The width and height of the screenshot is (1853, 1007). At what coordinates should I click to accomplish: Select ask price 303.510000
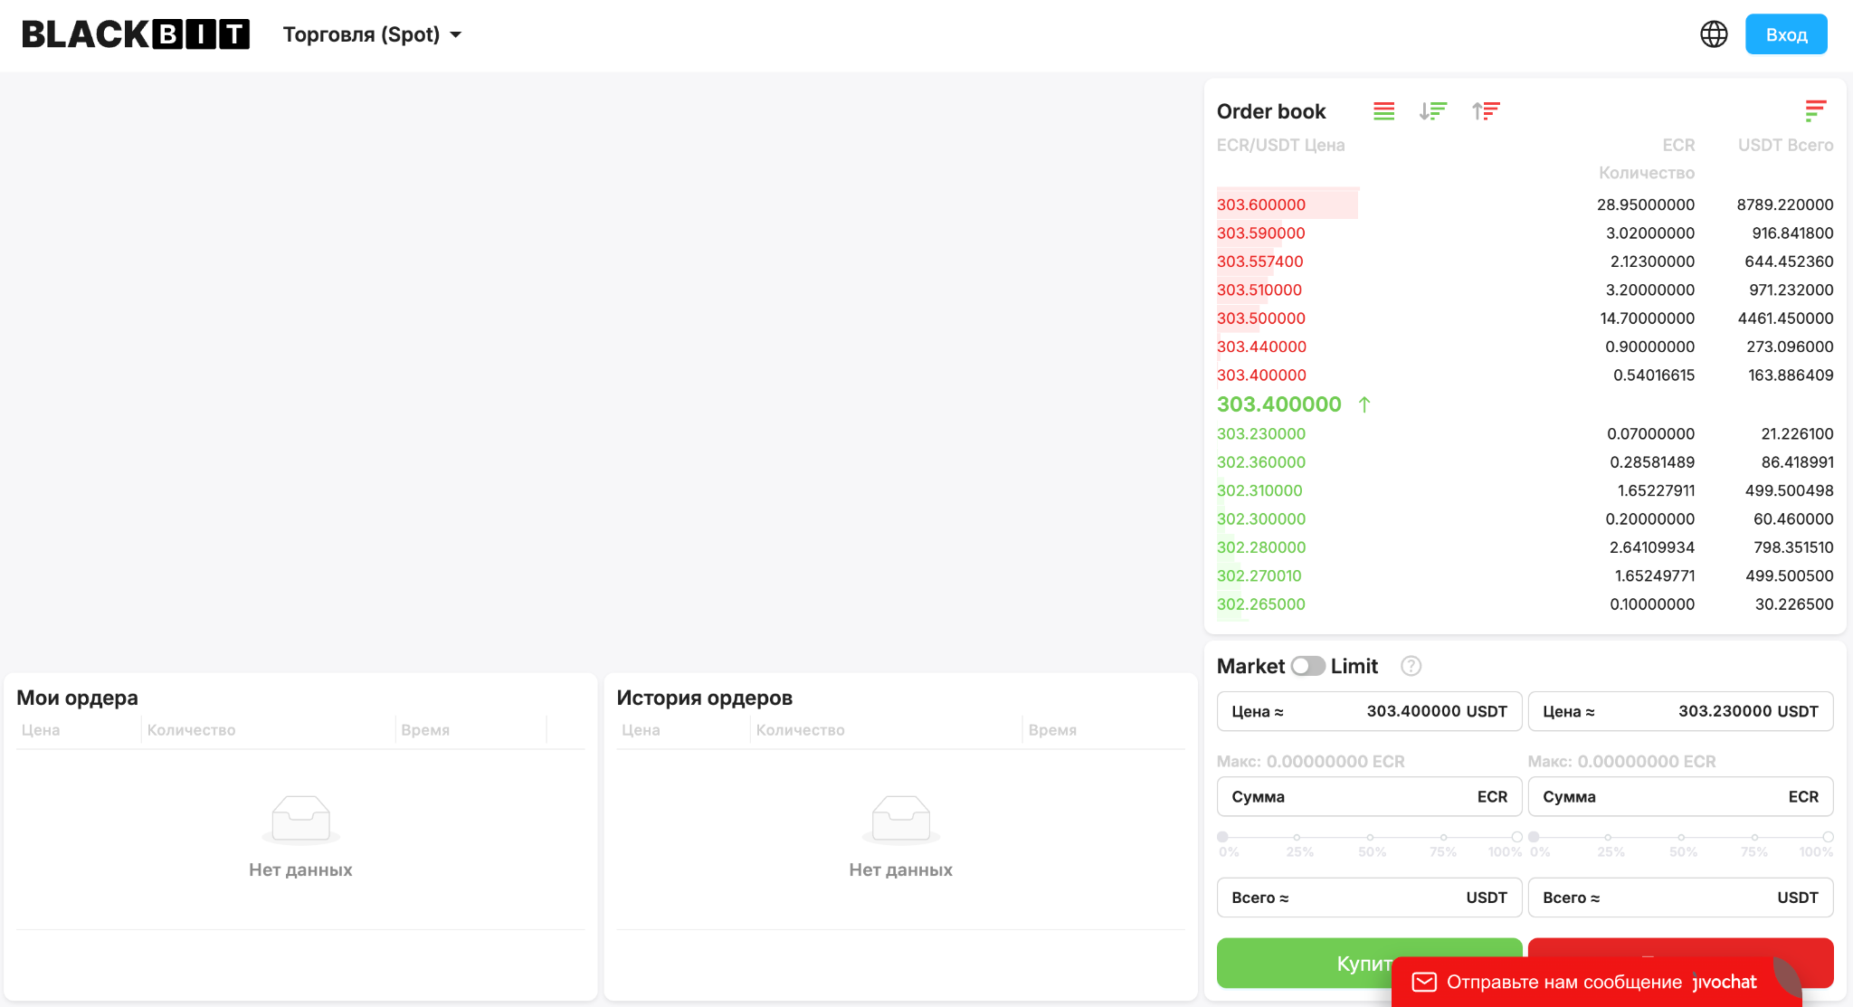1259,290
